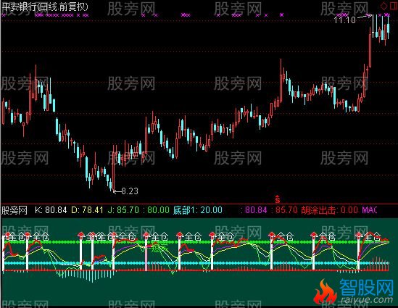
Task: Click the 全仓 signal directly above 追买
Action: coord(159,237)
